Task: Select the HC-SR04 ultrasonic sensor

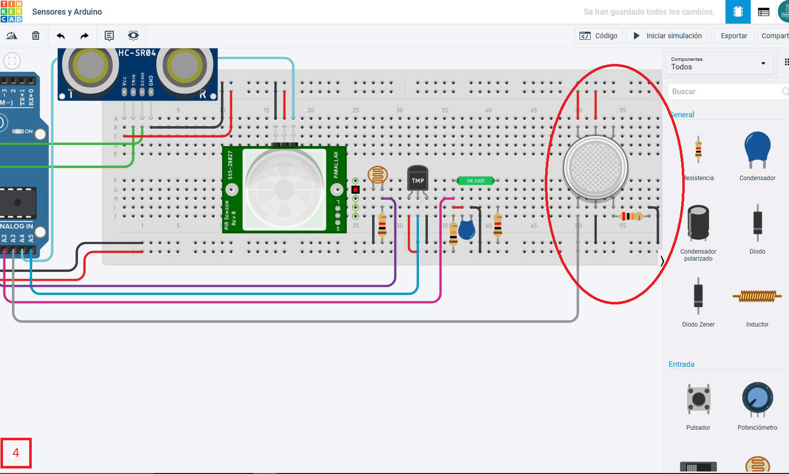Action: [x=137, y=74]
